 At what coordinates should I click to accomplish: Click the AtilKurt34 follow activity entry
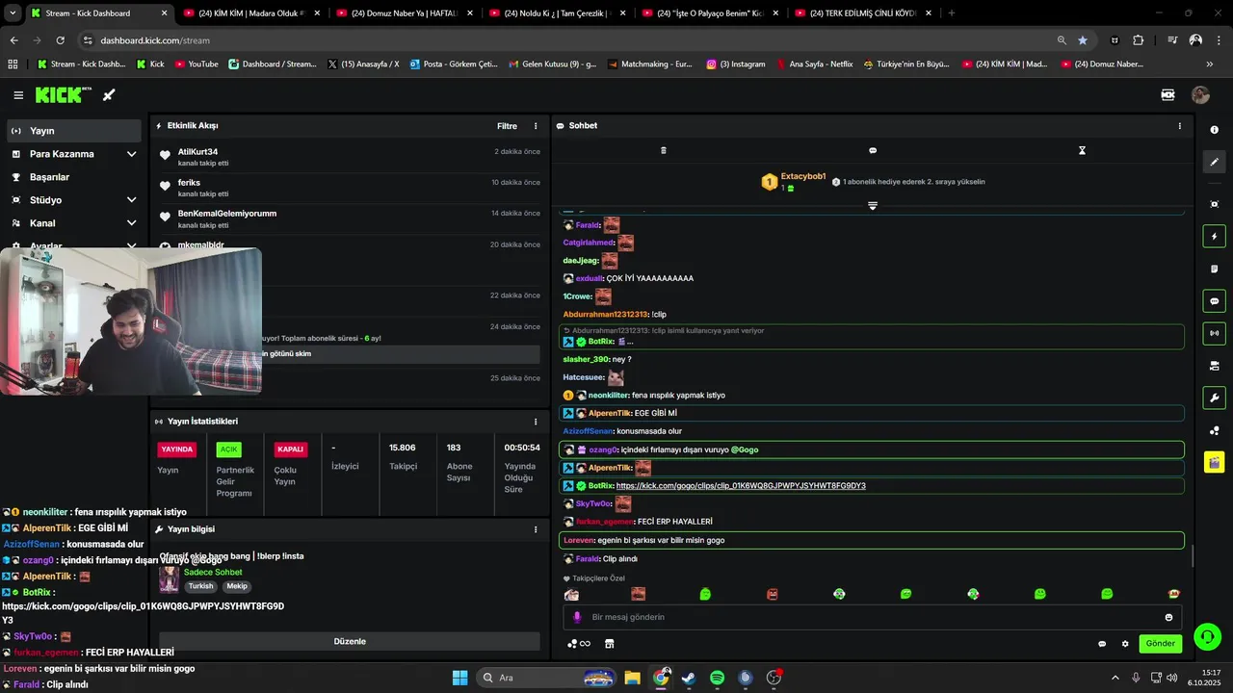click(x=350, y=157)
